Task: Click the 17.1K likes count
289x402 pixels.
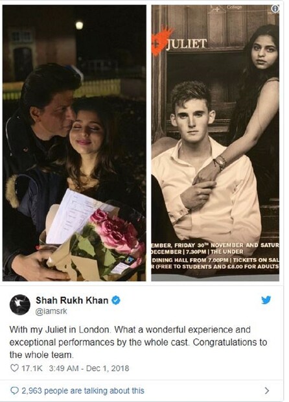Action: pos(32,368)
